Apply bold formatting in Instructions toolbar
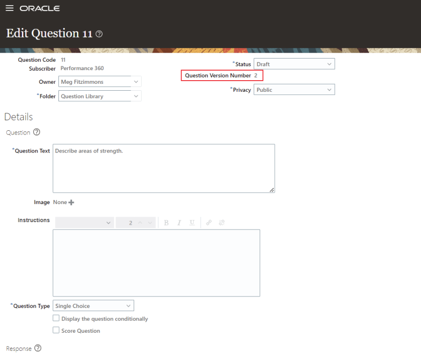Screen dimensions: 421x356 point(166,223)
